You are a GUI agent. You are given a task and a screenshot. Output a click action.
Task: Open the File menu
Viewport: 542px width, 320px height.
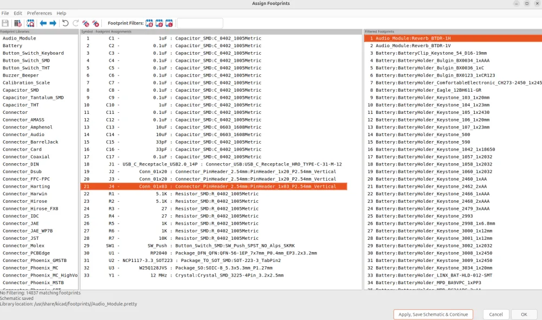[x=5, y=13]
